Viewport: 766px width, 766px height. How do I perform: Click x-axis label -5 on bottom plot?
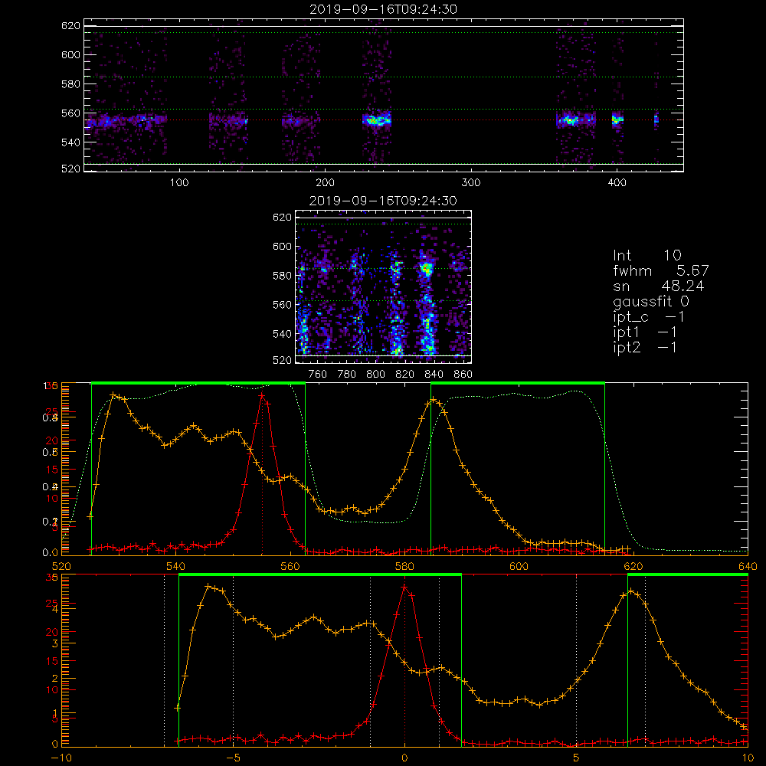click(234, 758)
